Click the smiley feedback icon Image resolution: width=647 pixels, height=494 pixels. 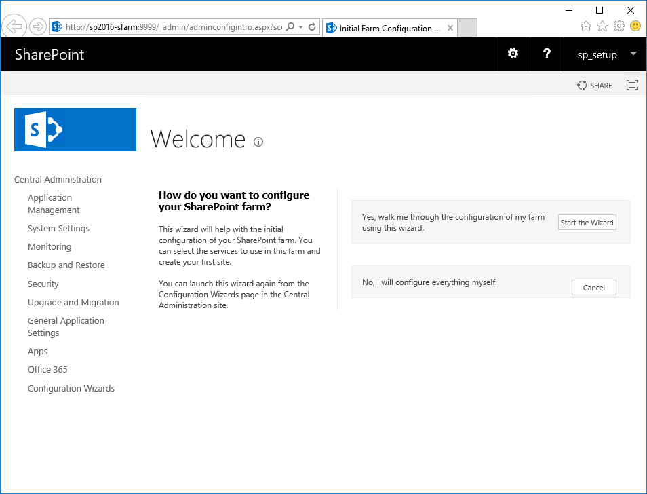point(635,26)
